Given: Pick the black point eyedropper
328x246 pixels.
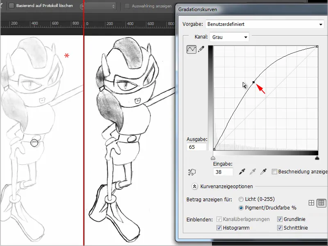Looking at the screenshot, I should 242,172.
